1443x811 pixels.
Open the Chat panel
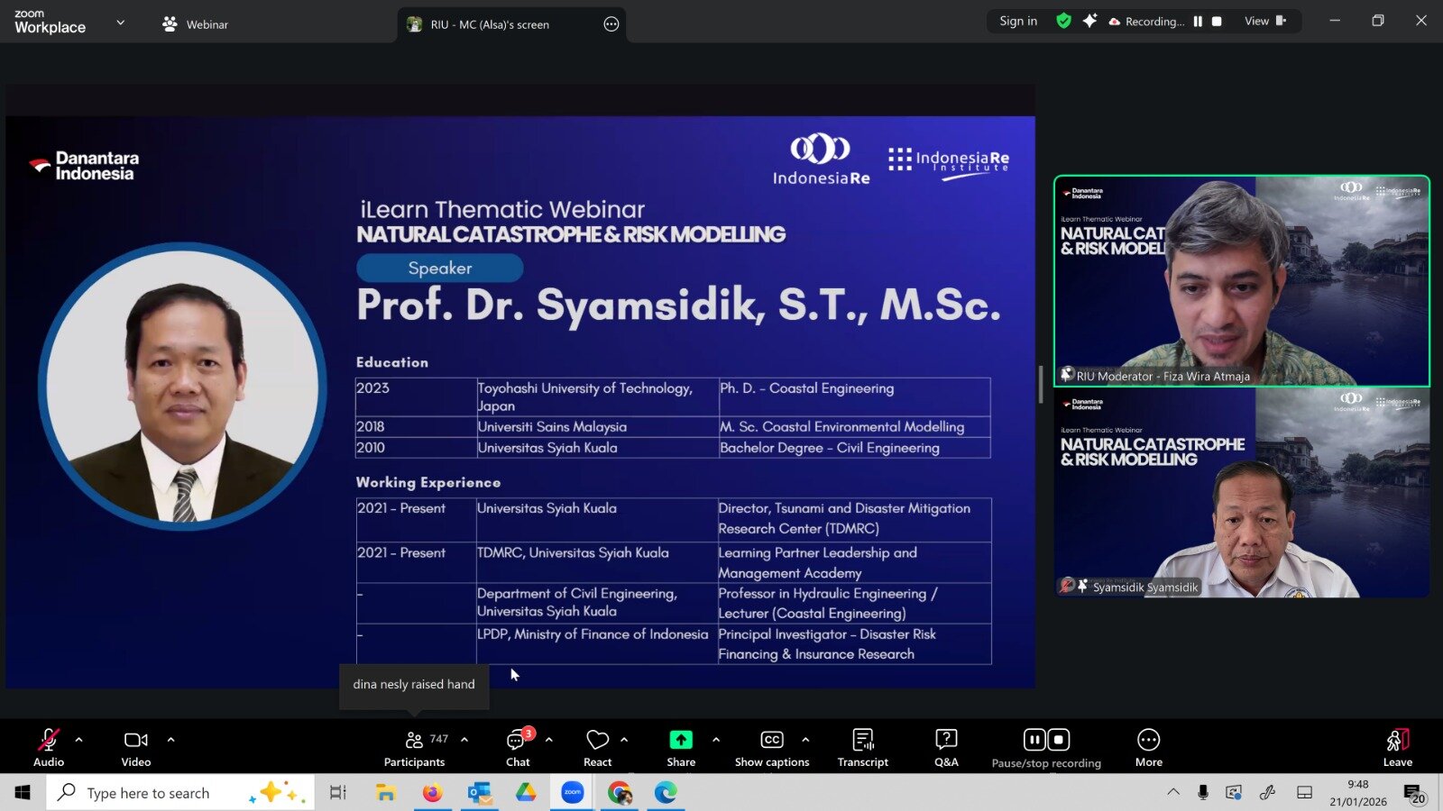pyautogui.click(x=518, y=747)
